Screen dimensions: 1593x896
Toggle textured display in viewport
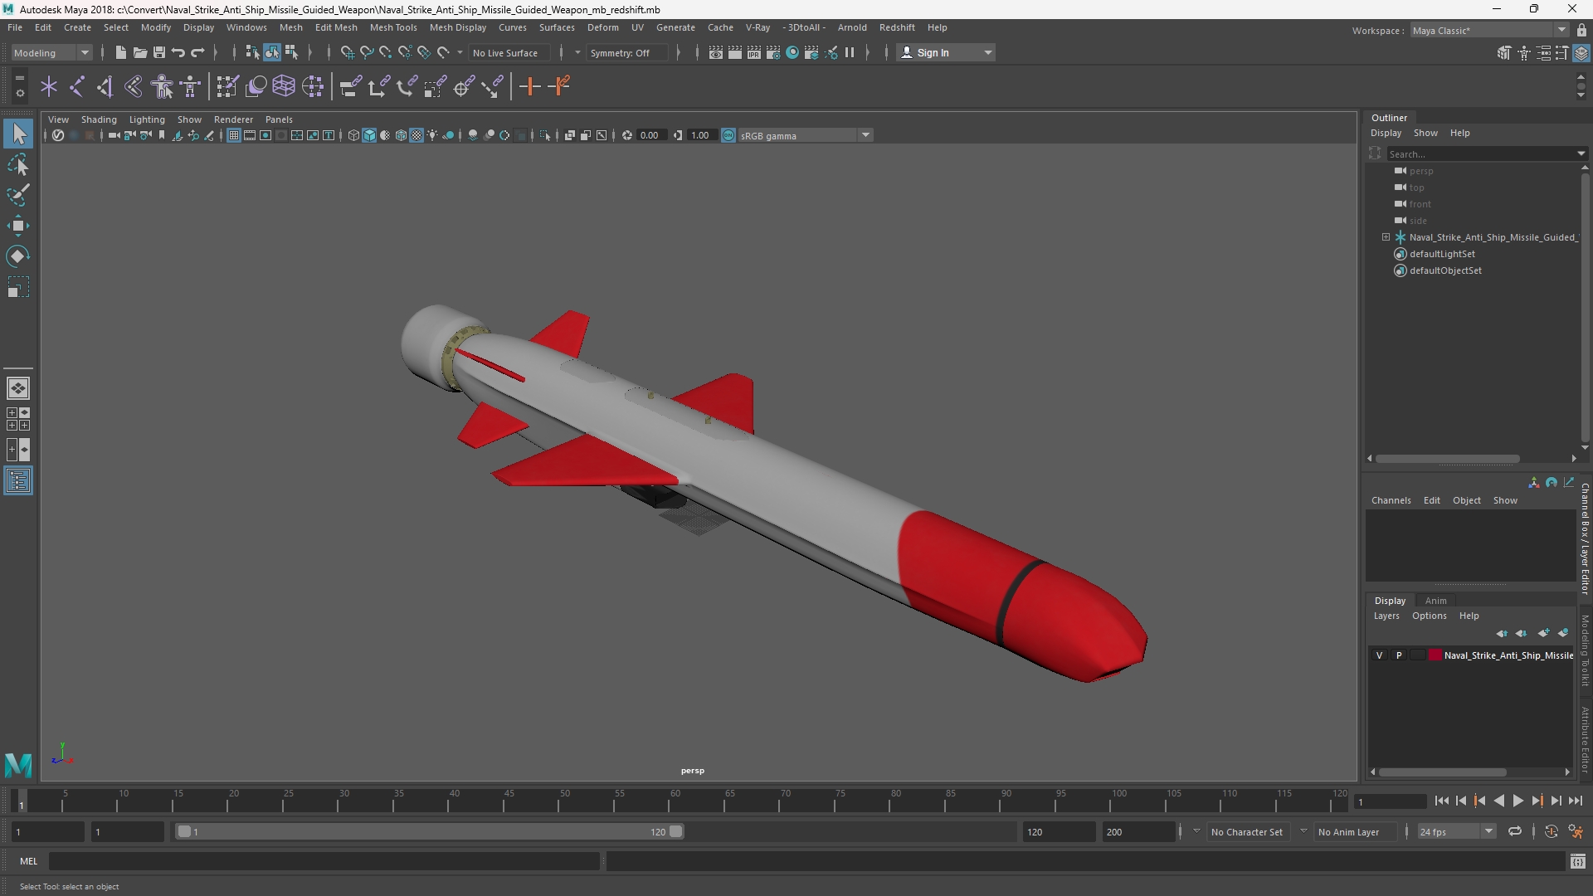click(x=417, y=135)
